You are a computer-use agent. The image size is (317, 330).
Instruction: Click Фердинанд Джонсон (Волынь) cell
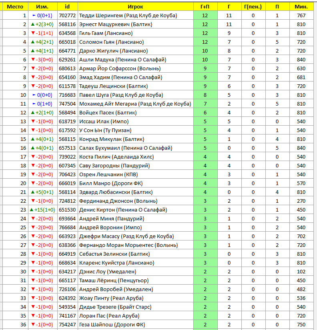click(136, 201)
